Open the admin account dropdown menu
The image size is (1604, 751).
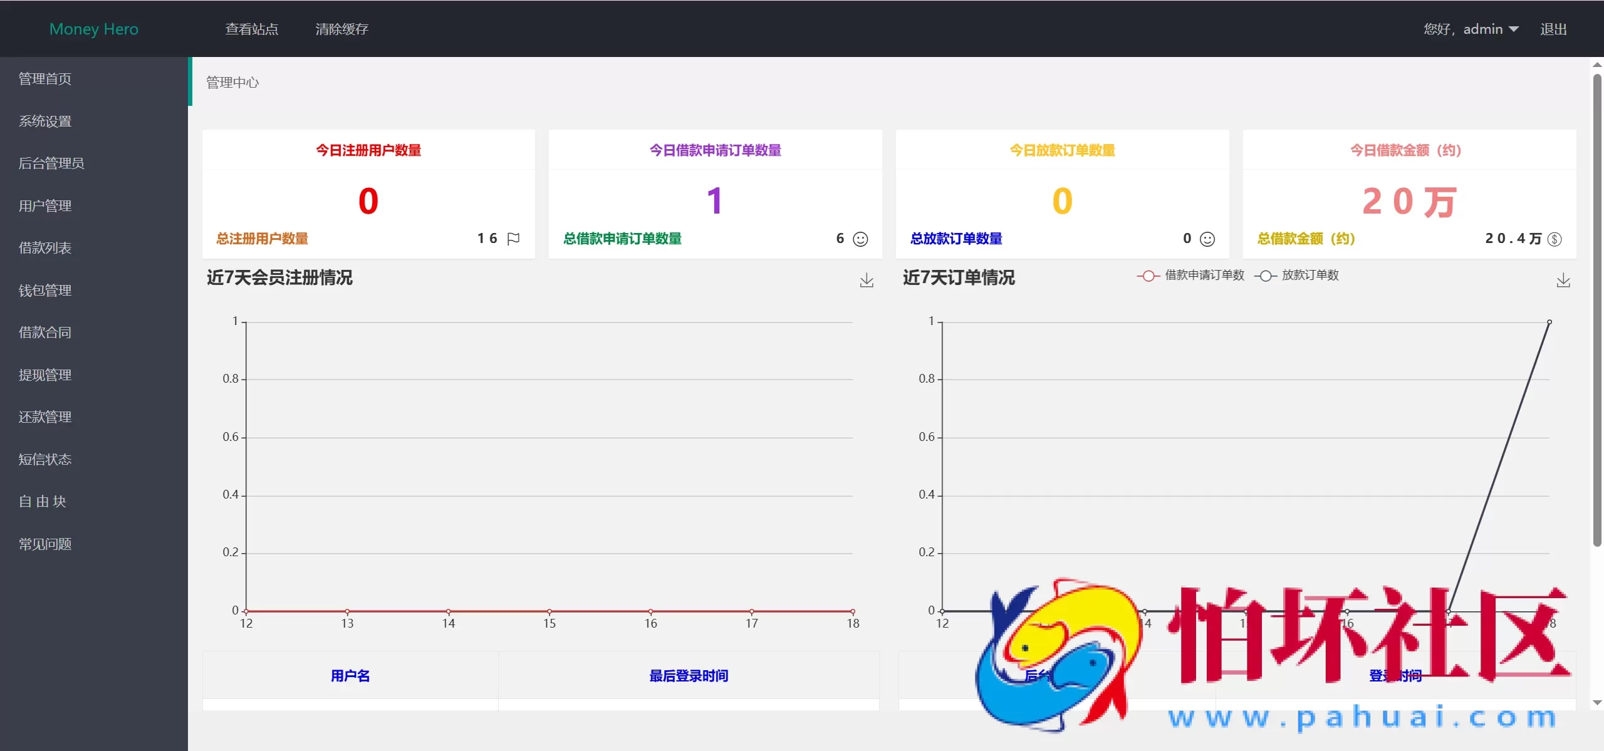click(1472, 29)
